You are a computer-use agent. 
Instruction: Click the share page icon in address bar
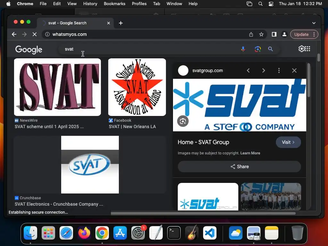pyautogui.click(x=251, y=34)
